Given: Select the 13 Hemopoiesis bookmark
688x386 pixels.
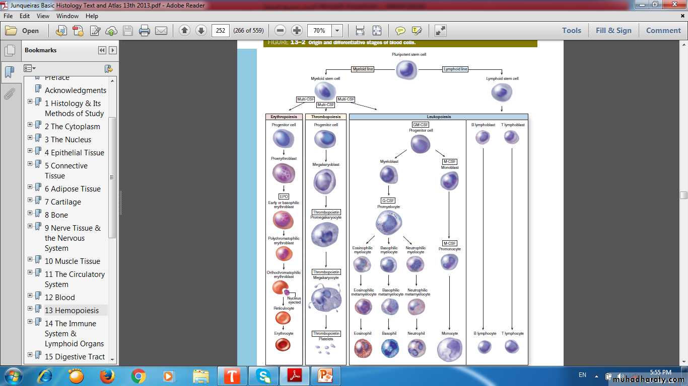Looking at the screenshot, I should (72, 311).
